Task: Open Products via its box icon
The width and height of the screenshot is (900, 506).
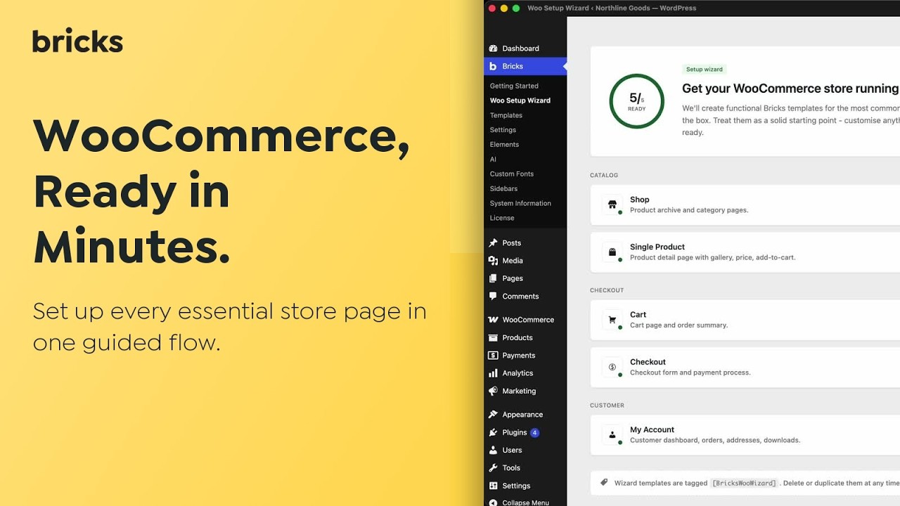Action: pyautogui.click(x=493, y=337)
